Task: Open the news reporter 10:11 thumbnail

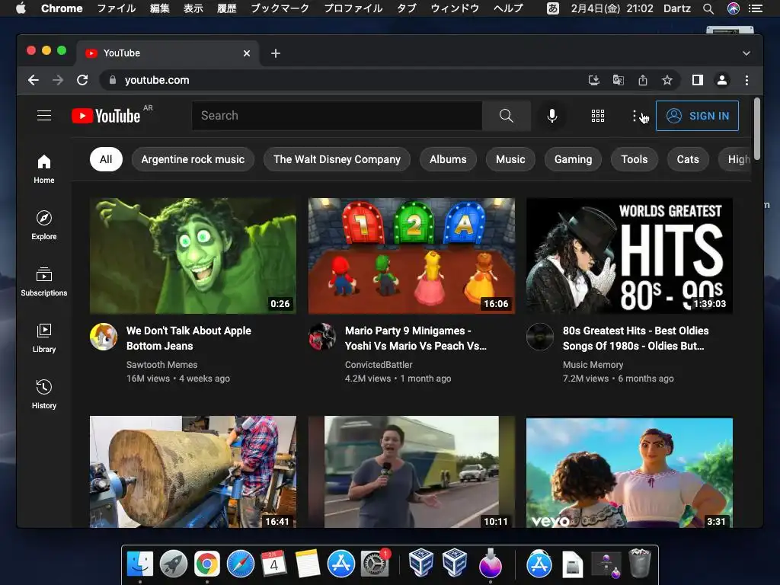Action: 411,472
